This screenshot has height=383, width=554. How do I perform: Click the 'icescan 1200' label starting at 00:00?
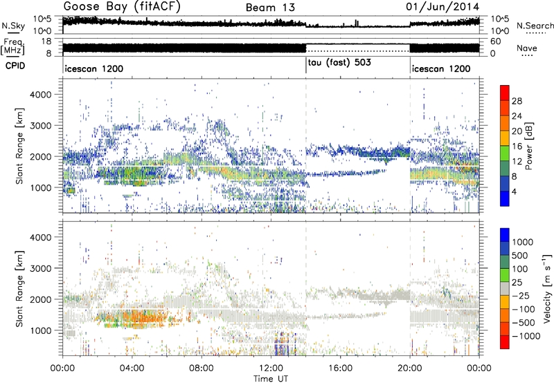(x=94, y=68)
